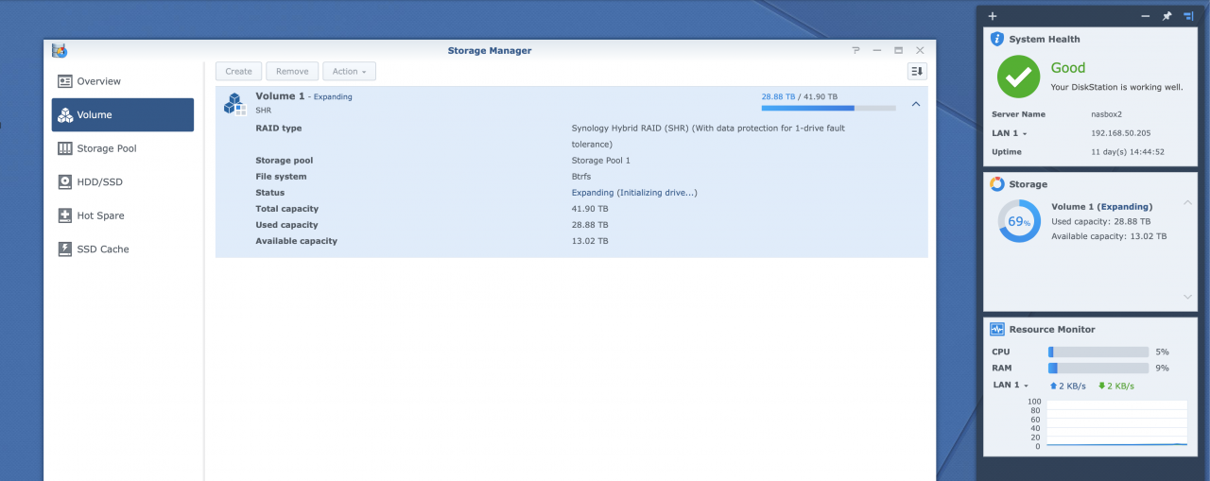This screenshot has width=1210, height=481.
Task: Pin the widget panel
Action: click(1167, 16)
